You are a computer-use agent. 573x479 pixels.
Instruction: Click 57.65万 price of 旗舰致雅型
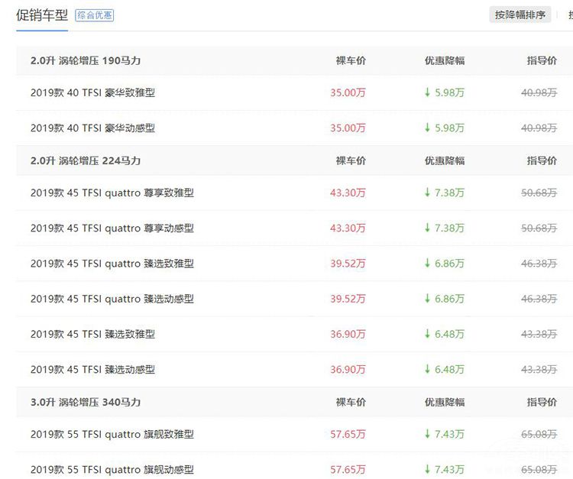click(x=348, y=435)
